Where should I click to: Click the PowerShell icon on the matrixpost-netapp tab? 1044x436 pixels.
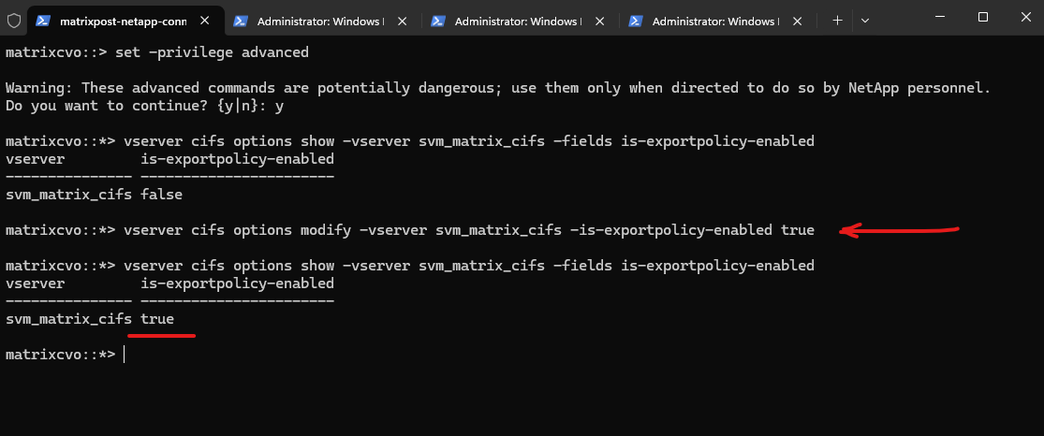click(x=43, y=20)
